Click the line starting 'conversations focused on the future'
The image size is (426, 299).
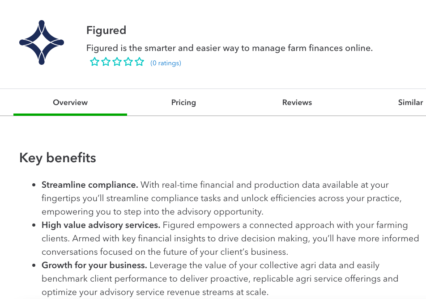click(165, 252)
